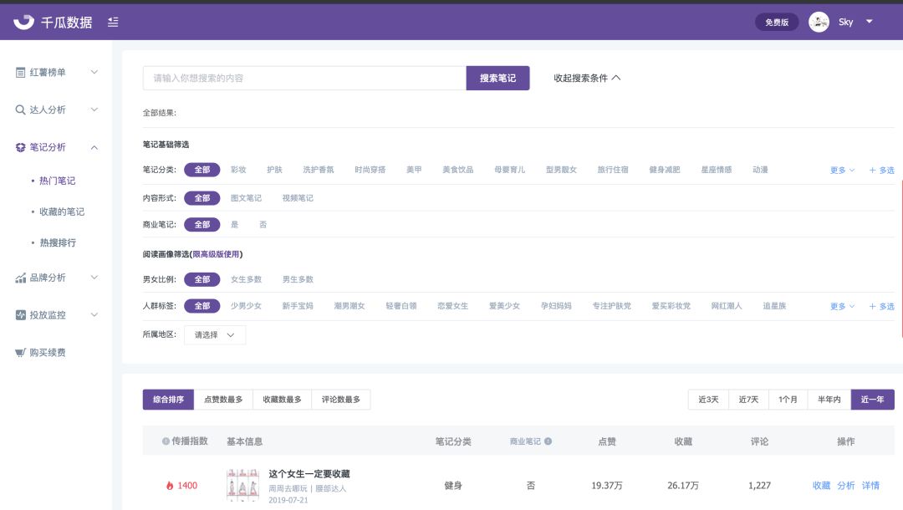Screen dimensions: 903x510
Task: Select 1个月 time range
Action: tap(788, 400)
